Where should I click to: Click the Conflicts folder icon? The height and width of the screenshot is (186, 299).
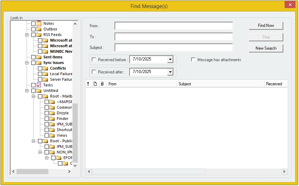pos(46,68)
